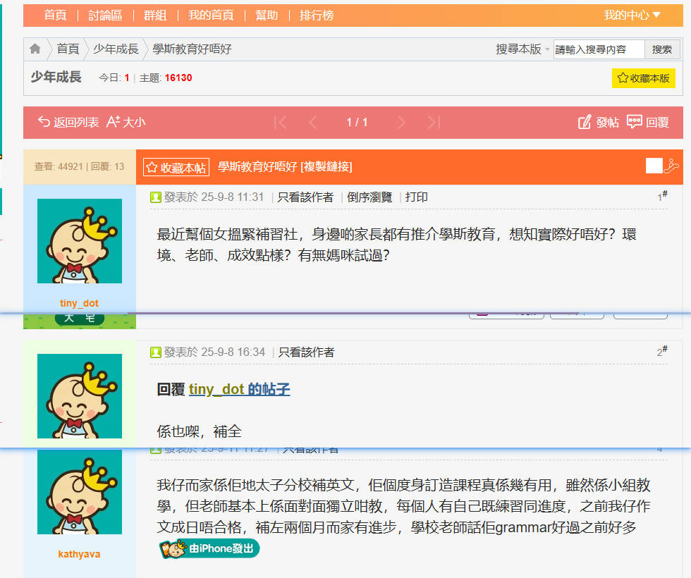Click tiny_dot avatar on first post
Image resolution: width=691 pixels, height=578 pixels.
point(80,241)
